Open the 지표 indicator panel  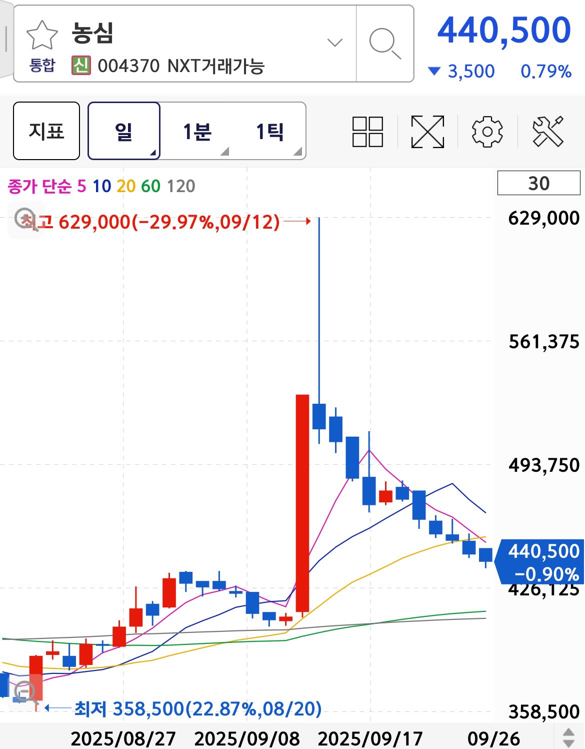click(46, 132)
